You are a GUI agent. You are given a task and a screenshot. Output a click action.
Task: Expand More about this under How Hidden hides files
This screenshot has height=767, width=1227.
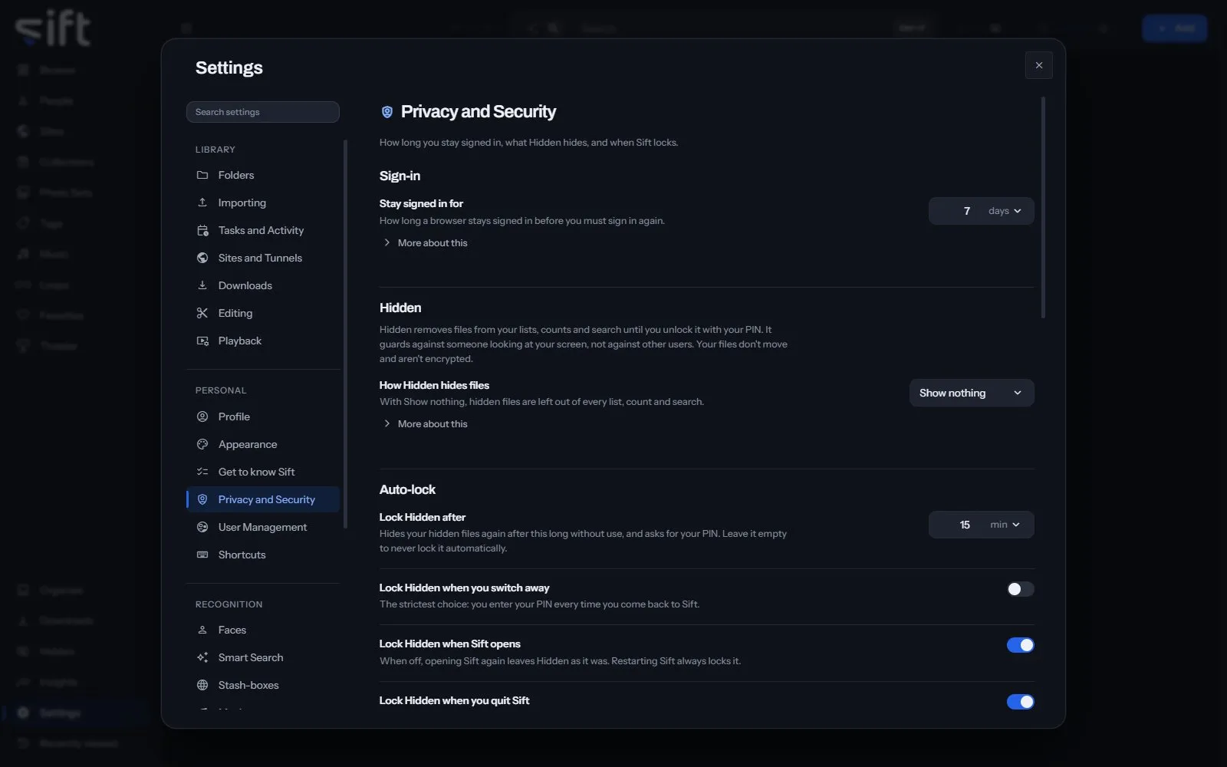pos(425,424)
